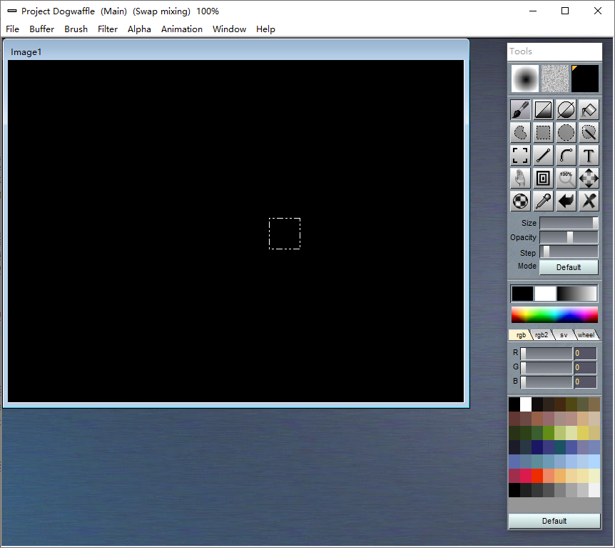Screen dimensions: 615x548
Task: Pick the bright yellow palette swatch
Action: click(583, 433)
